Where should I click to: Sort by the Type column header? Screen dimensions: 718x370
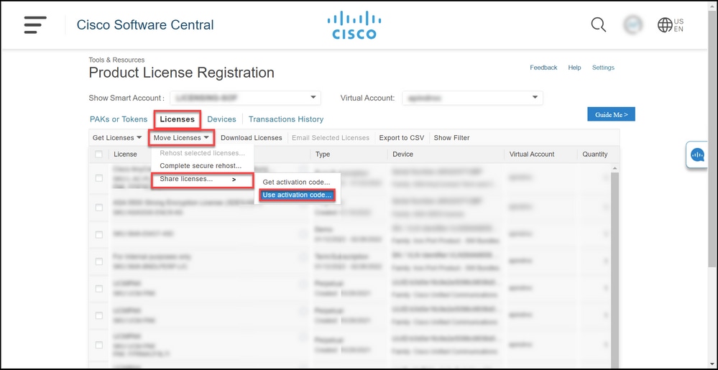pos(323,154)
